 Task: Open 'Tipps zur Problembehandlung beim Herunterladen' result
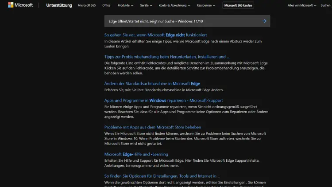click(166, 57)
